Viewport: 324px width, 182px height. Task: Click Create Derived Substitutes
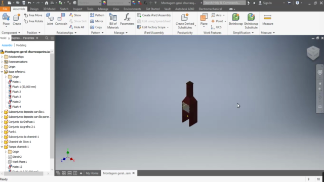tap(185, 21)
